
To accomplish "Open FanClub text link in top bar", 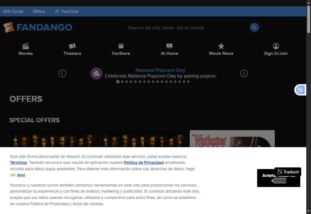I will (70, 11).
